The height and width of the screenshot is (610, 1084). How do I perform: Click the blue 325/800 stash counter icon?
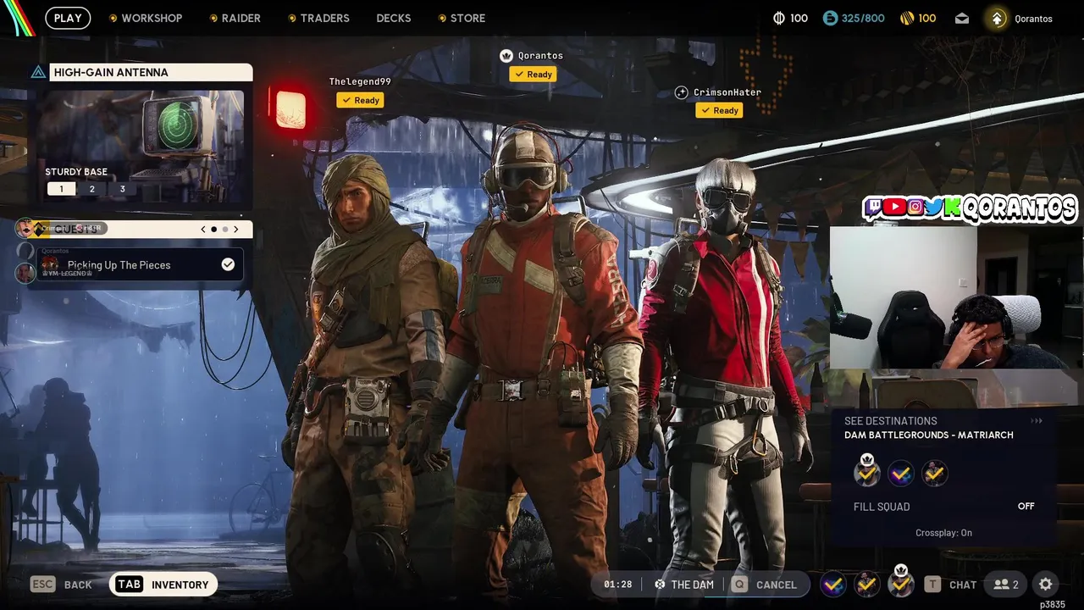831,18
